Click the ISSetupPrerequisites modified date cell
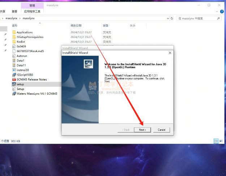 click(x=81, y=37)
